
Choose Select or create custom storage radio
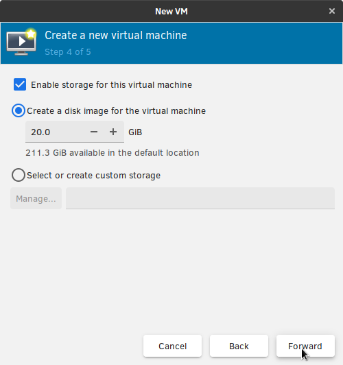pos(19,175)
